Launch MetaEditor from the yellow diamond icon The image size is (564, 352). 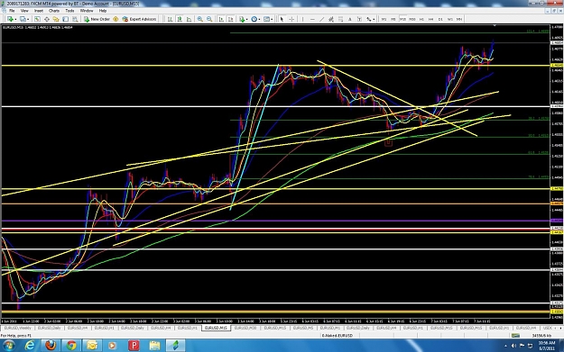[x=116, y=19]
